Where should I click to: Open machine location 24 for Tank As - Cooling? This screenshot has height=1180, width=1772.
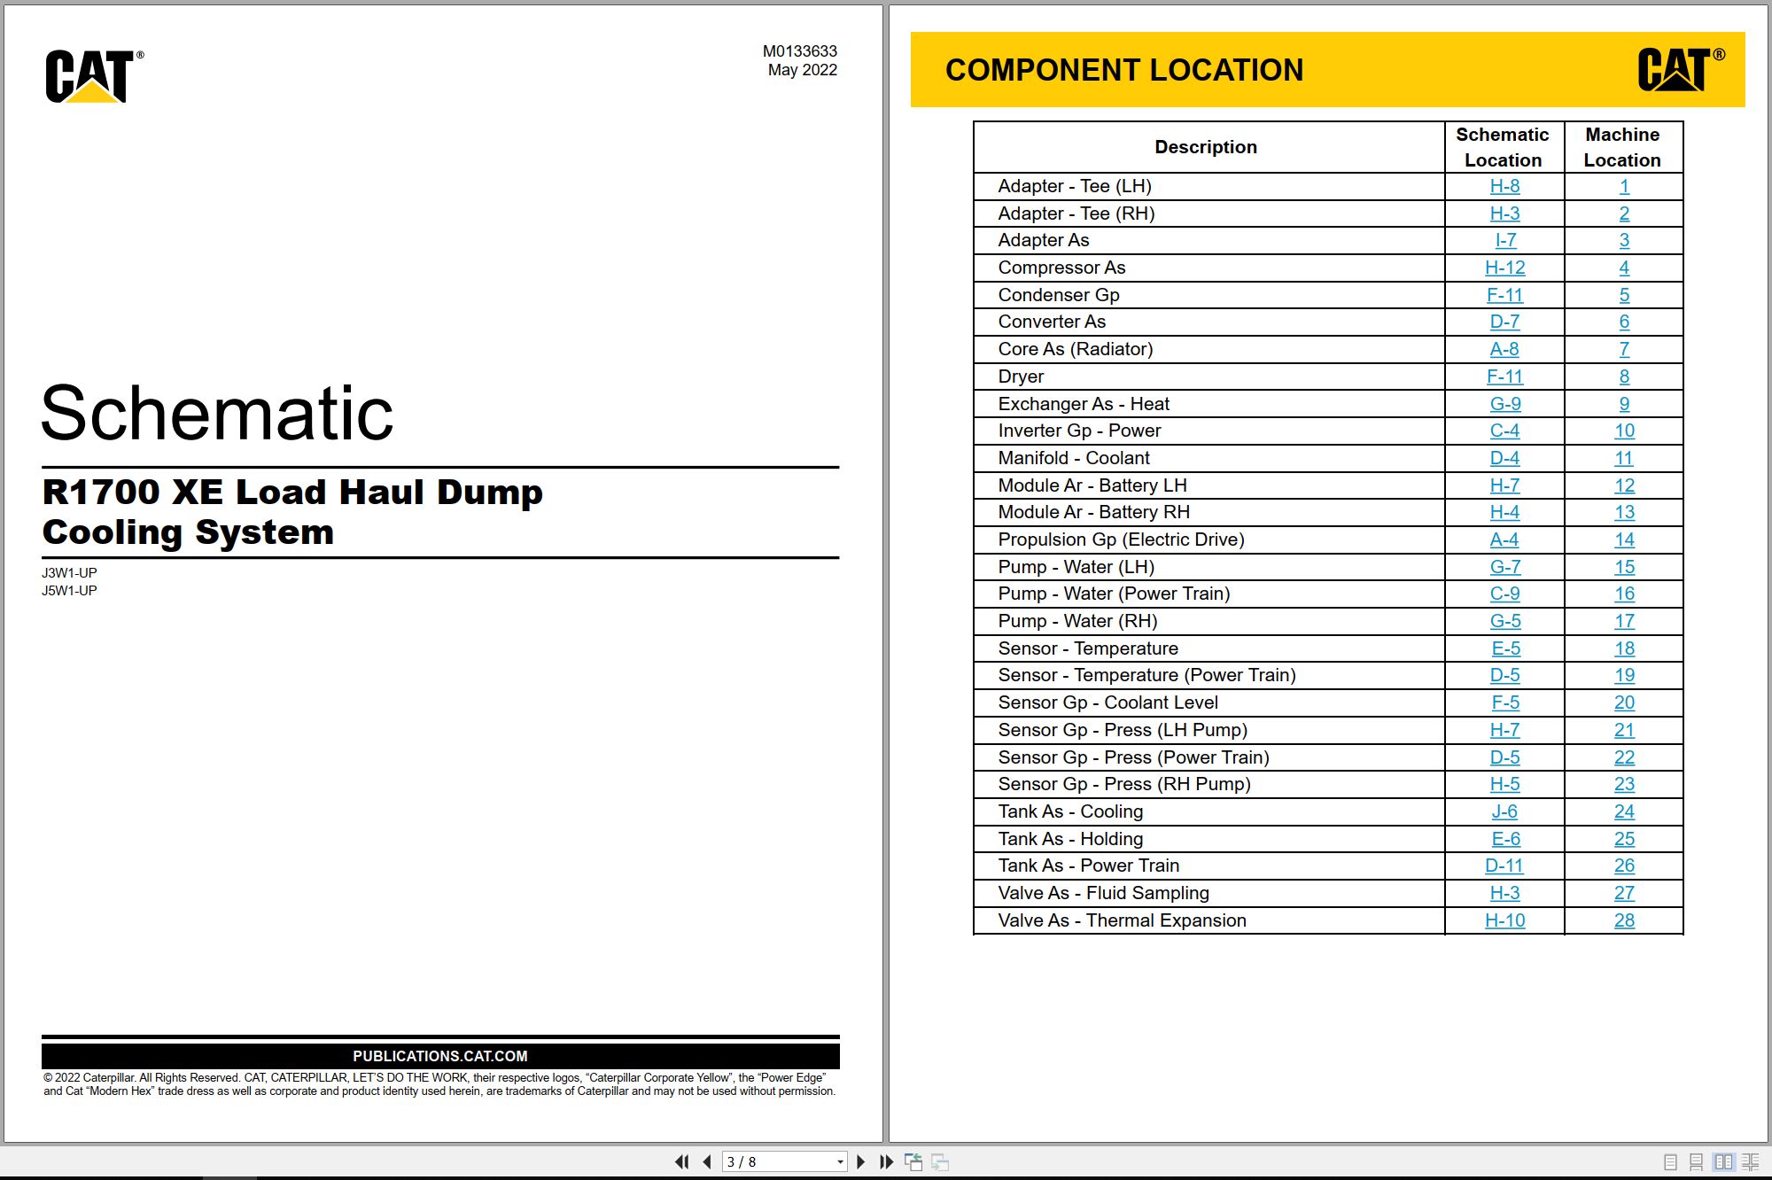(x=1624, y=811)
